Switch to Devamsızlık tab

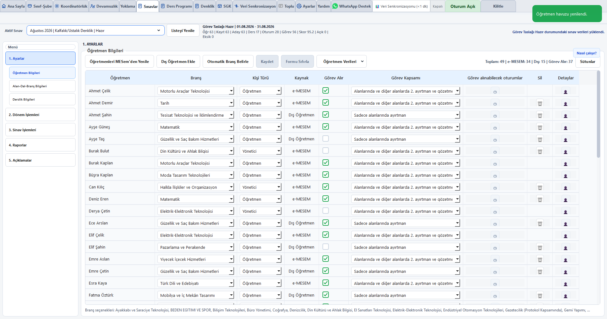104,6
